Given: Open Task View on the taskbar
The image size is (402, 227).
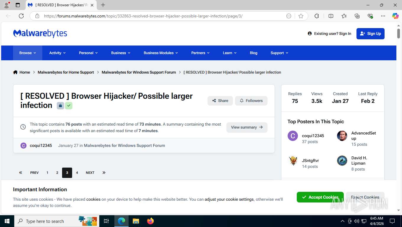Looking at the screenshot, I should pyautogui.click(x=106, y=221).
